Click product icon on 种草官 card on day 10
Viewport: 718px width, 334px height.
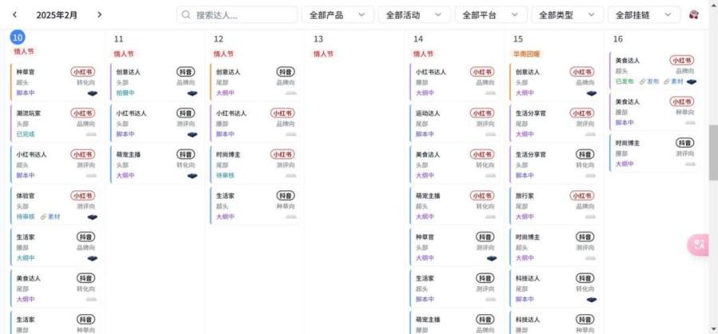(x=92, y=92)
